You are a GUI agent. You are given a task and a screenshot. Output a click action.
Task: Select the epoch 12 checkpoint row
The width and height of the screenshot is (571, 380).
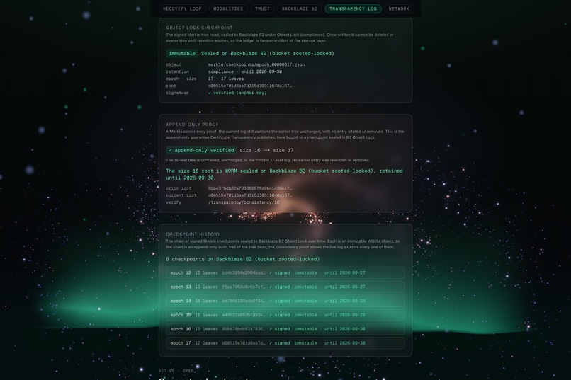click(285, 272)
